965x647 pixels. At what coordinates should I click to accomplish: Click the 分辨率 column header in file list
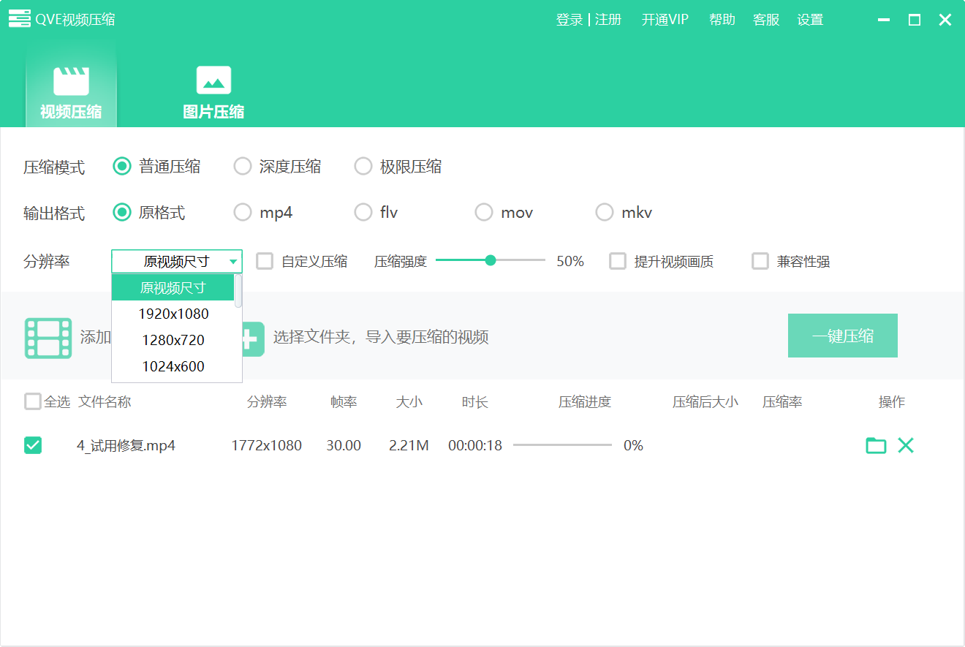pyautogui.click(x=267, y=401)
